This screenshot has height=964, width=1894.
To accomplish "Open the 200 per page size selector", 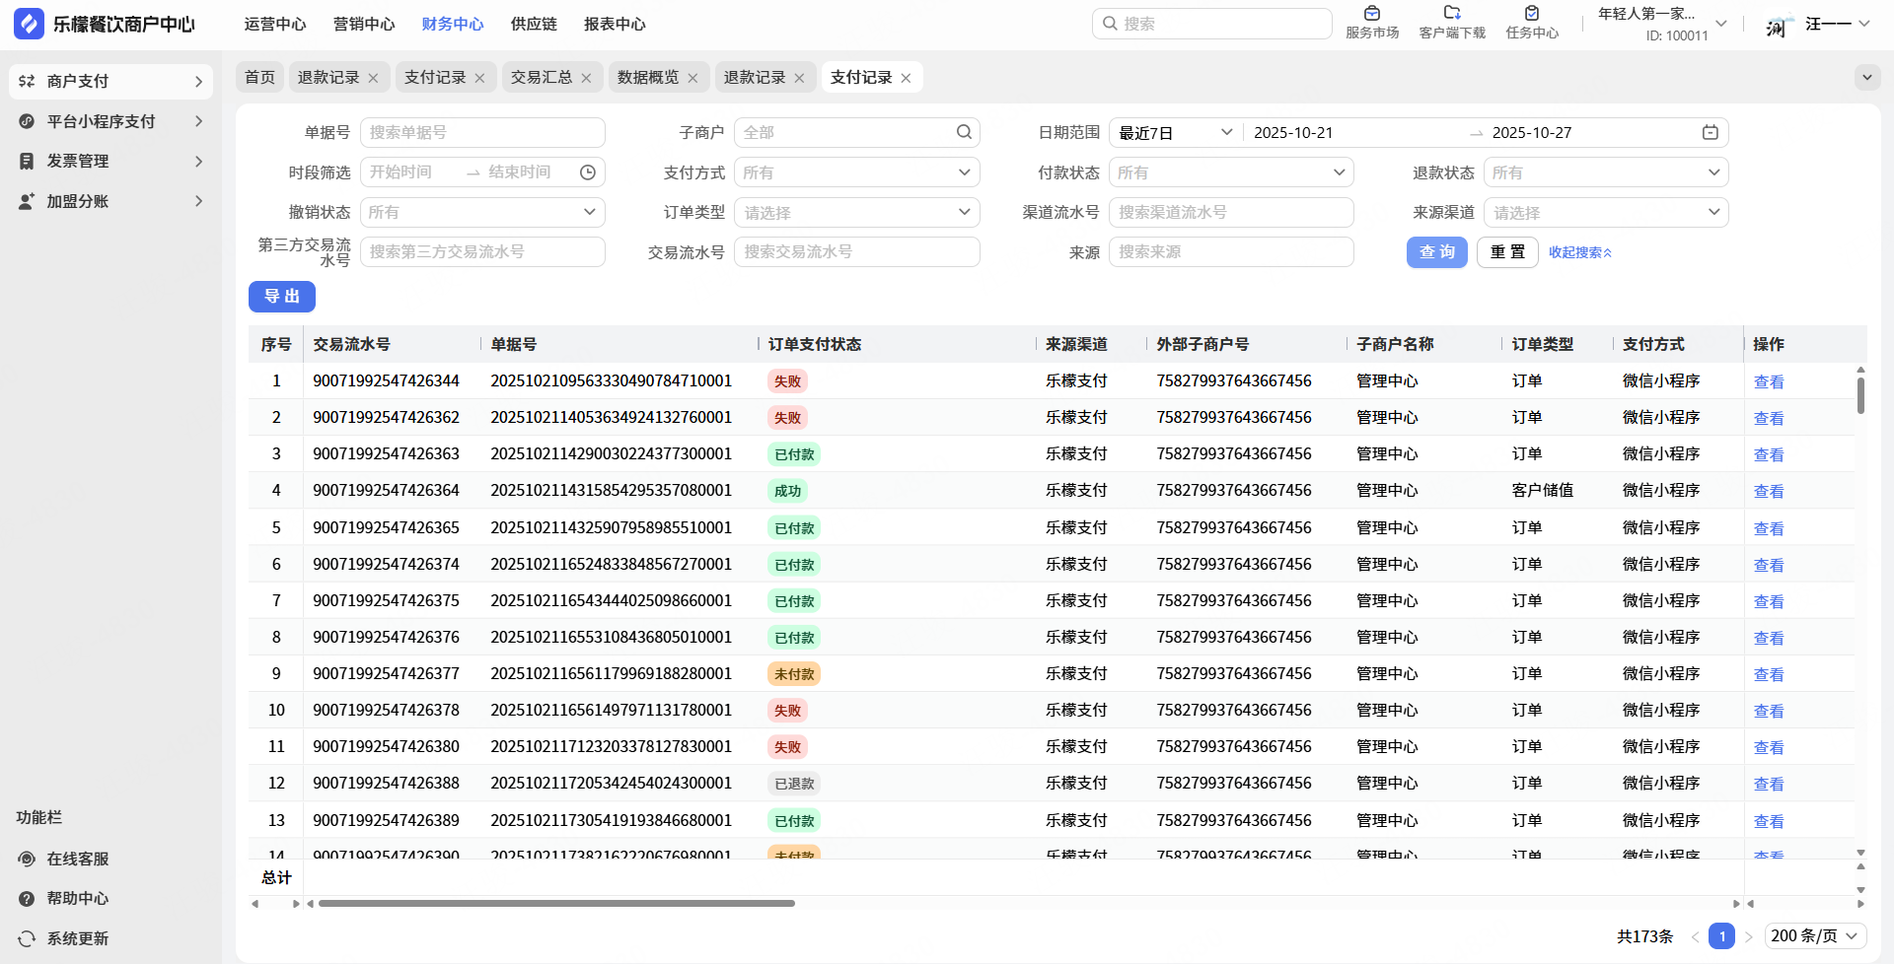I will coord(1814,936).
